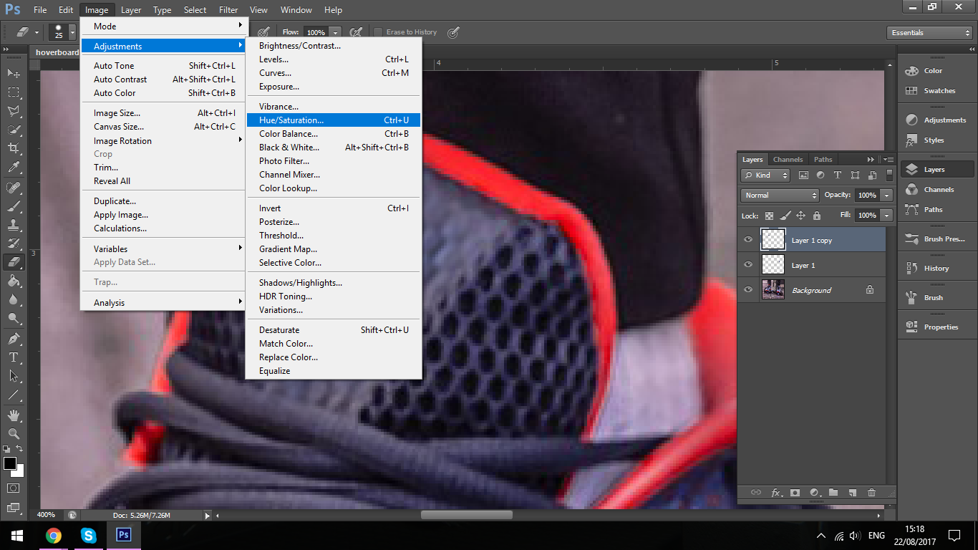
Task: Open Essentials workspace dropdown
Action: (930, 32)
